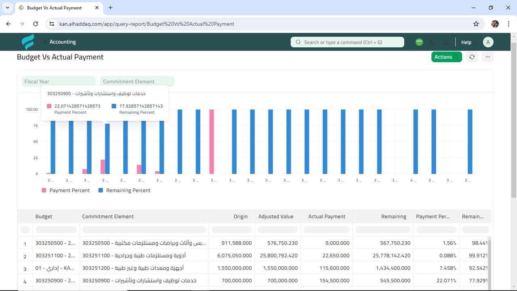Select the Remaining cell 545,500.000
517x291 pixels.
383,280
